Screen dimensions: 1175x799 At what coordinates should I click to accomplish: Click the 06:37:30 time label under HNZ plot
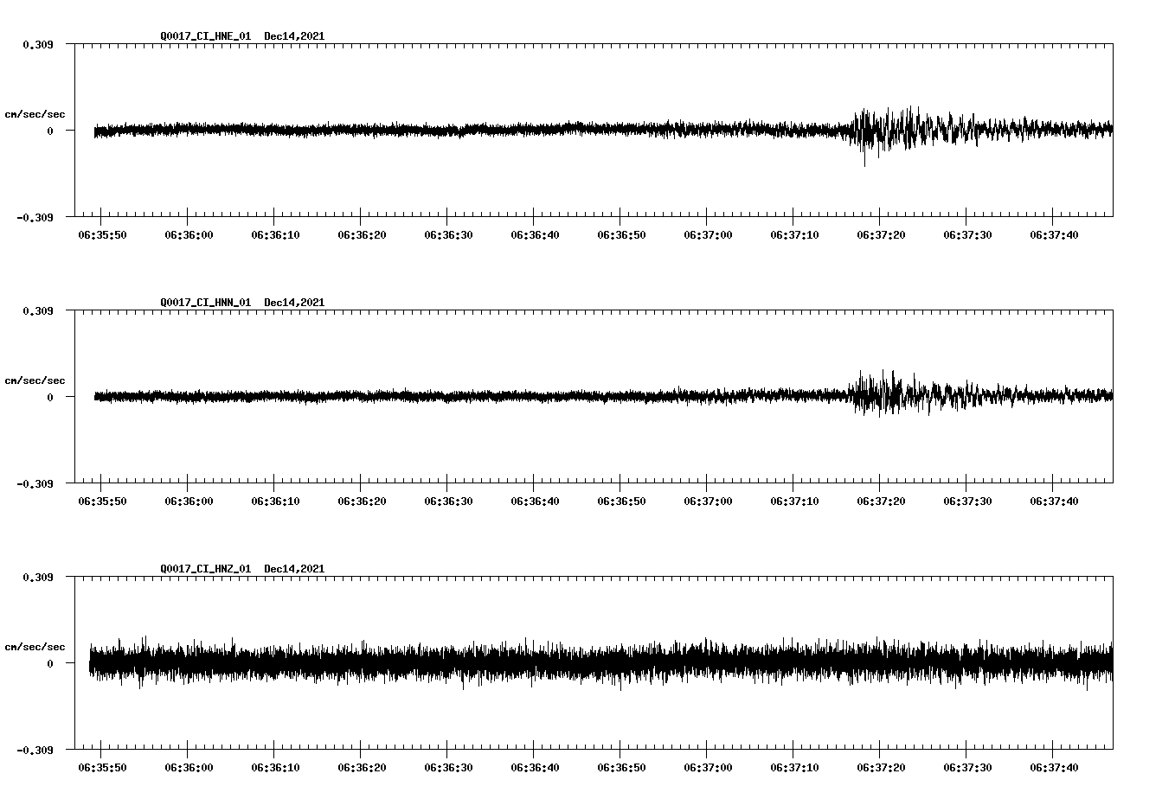point(967,768)
